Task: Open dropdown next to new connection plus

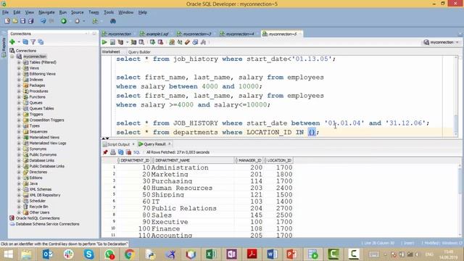Action: click(x=18, y=42)
